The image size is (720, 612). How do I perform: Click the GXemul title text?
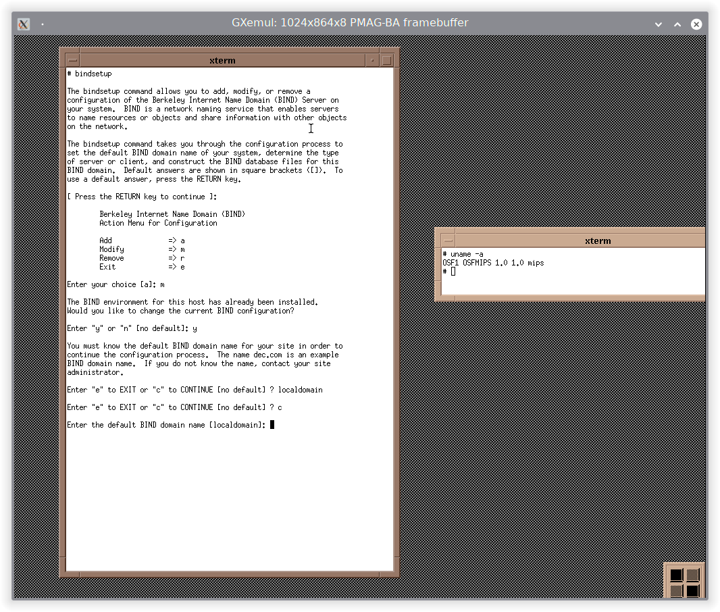coord(350,22)
